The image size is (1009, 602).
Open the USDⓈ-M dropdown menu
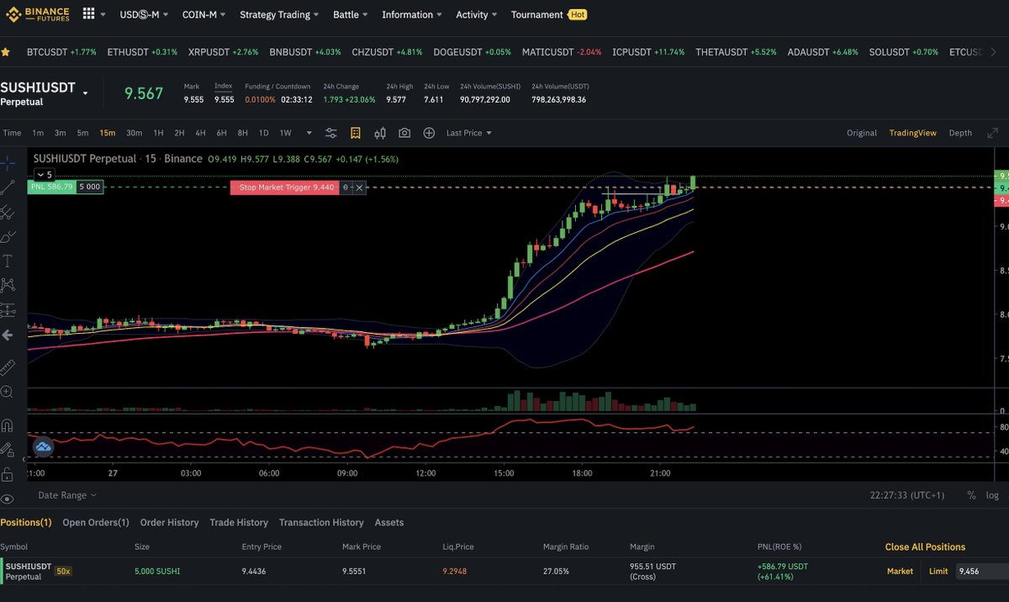click(144, 14)
